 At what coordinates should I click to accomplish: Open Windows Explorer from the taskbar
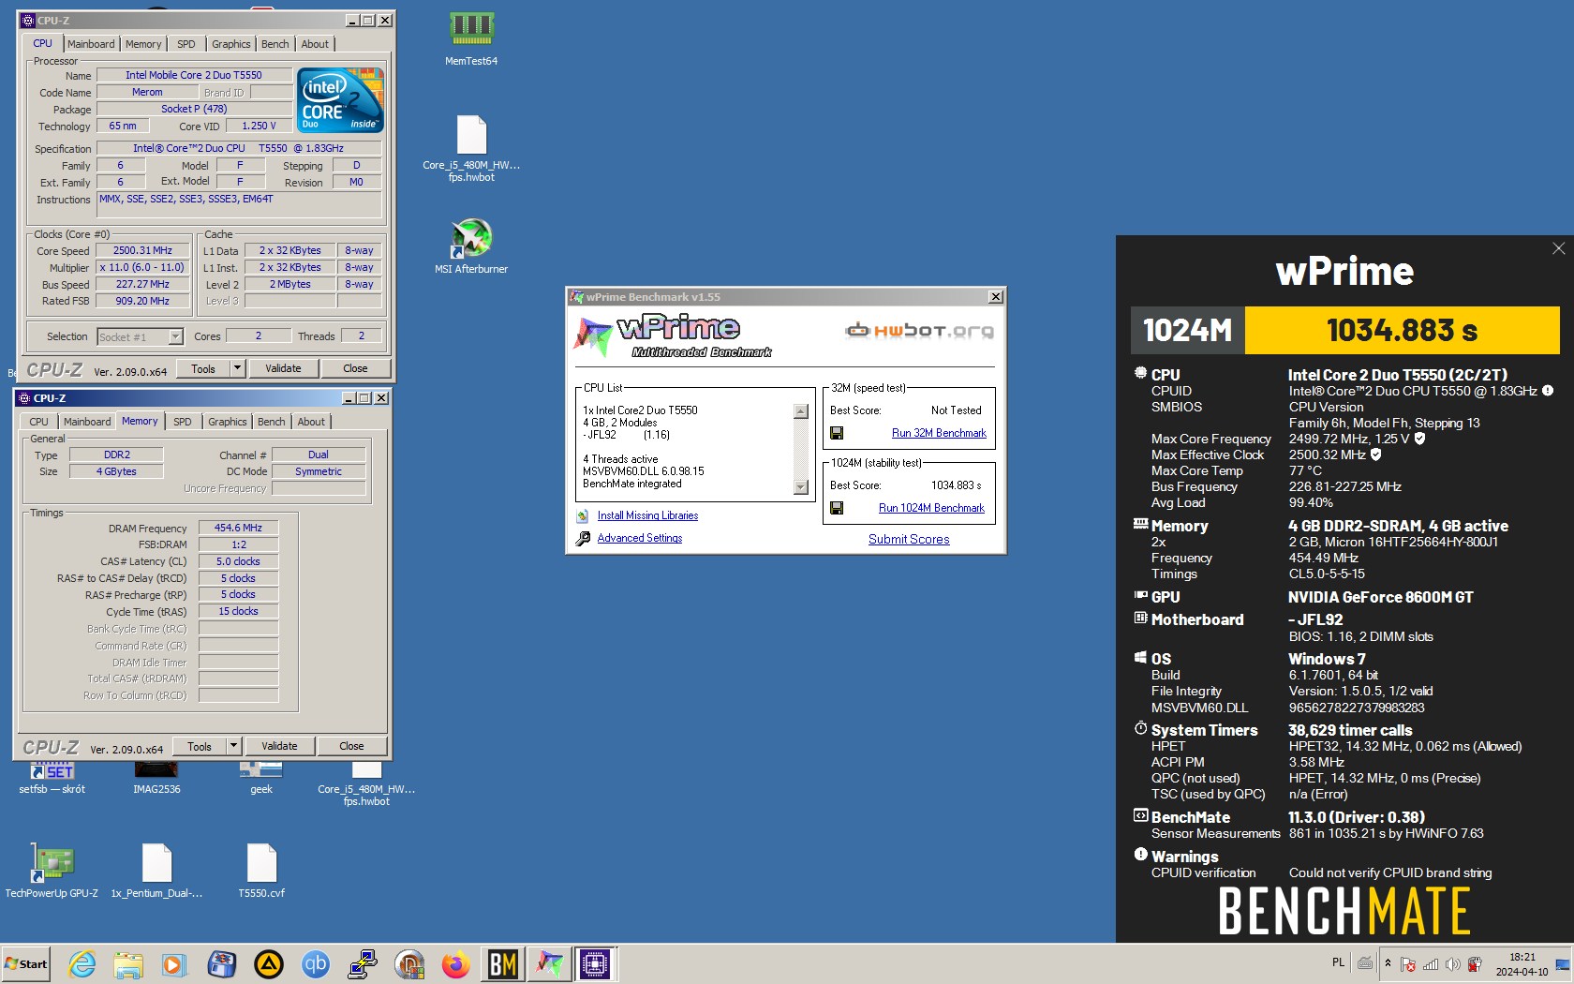128,963
